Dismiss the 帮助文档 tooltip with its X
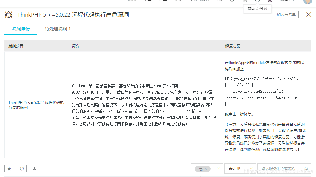 coord(265,9)
